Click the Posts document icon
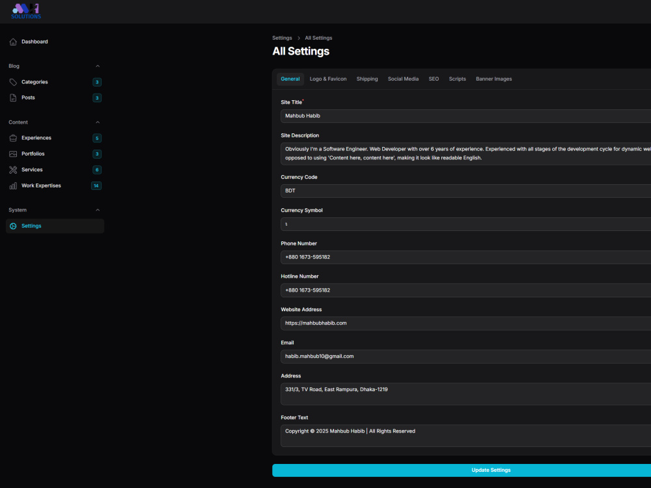This screenshot has width=651, height=488. 13,98
